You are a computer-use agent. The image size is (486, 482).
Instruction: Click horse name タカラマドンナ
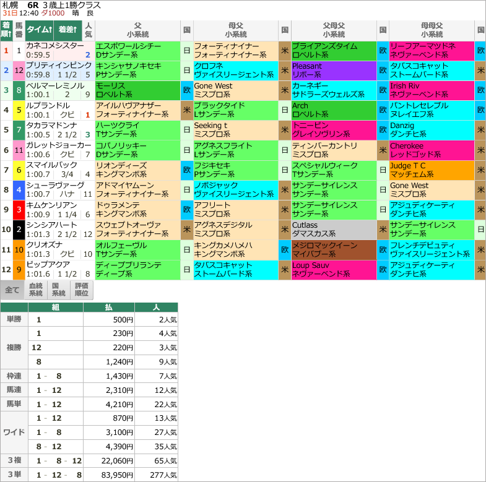[51, 126]
